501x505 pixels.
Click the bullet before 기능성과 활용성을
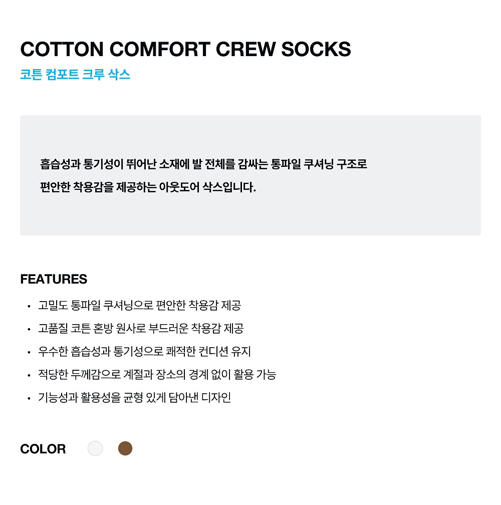(x=29, y=399)
